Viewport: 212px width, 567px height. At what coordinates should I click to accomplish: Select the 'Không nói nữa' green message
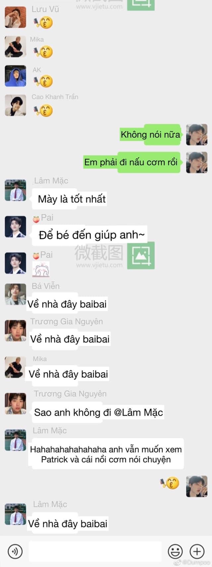click(150, 135)
